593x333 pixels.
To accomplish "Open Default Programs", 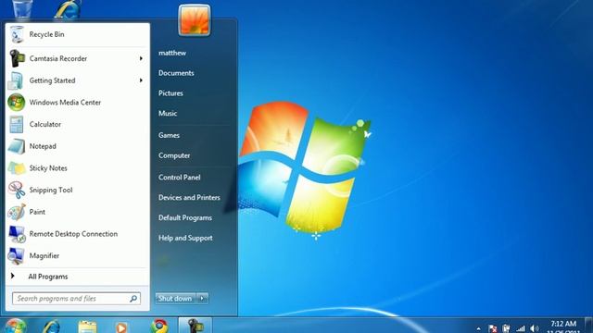I will (185, 218).
